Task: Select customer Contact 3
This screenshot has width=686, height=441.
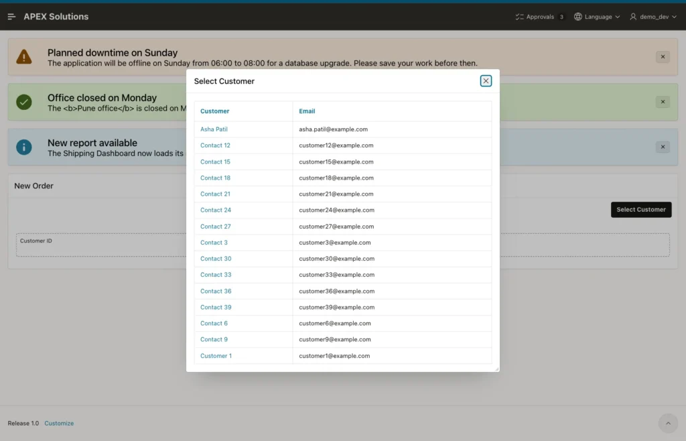Action: [x=214, y=243]
